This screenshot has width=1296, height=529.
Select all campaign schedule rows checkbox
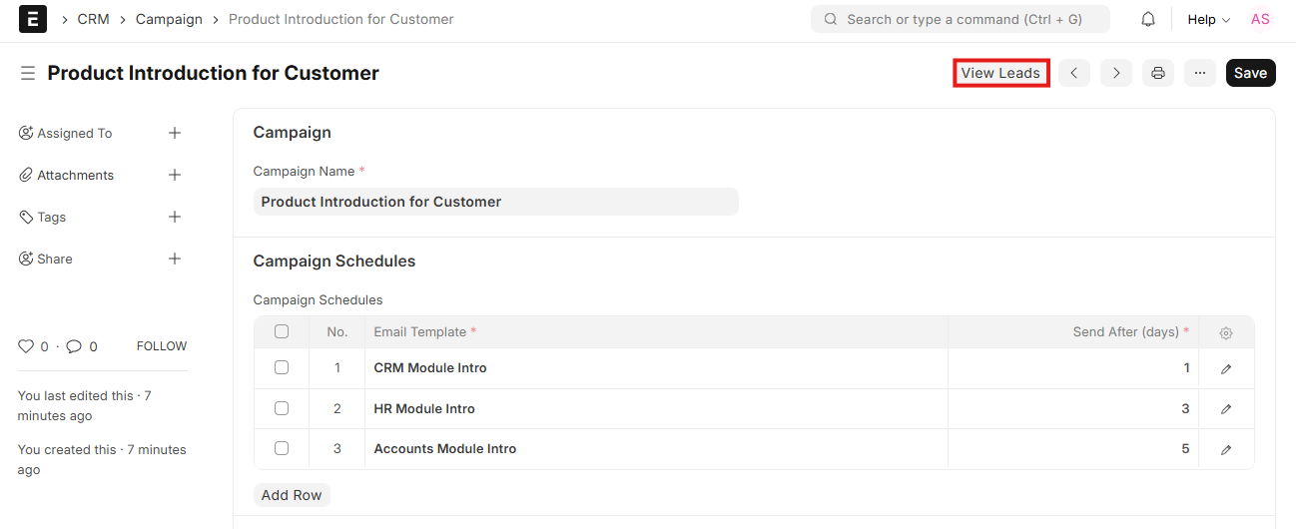click(x=282, y=331)
